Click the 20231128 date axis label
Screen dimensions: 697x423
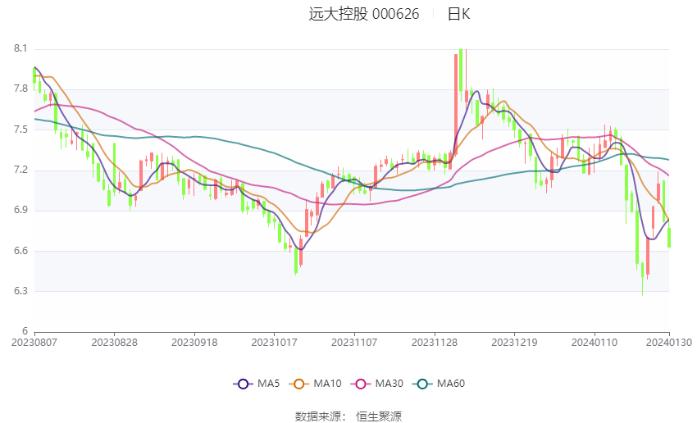click(x=435, y=343)
